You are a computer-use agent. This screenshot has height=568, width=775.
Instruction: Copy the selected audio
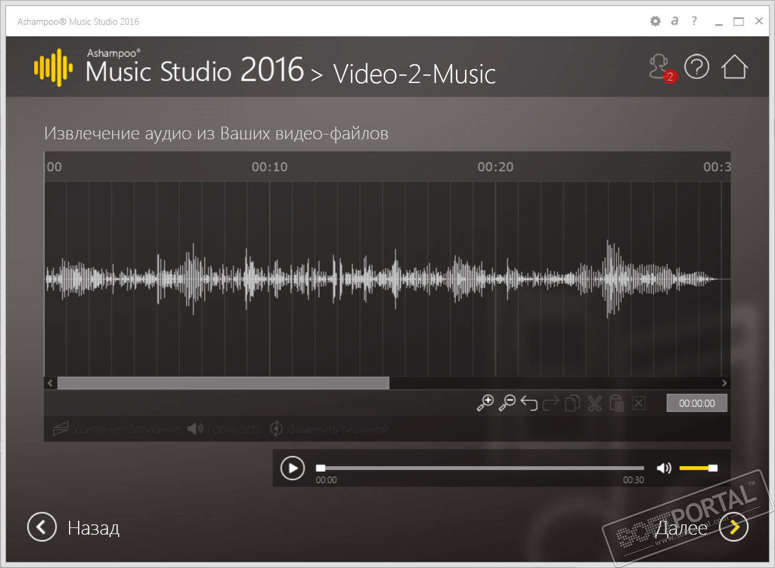572,403
